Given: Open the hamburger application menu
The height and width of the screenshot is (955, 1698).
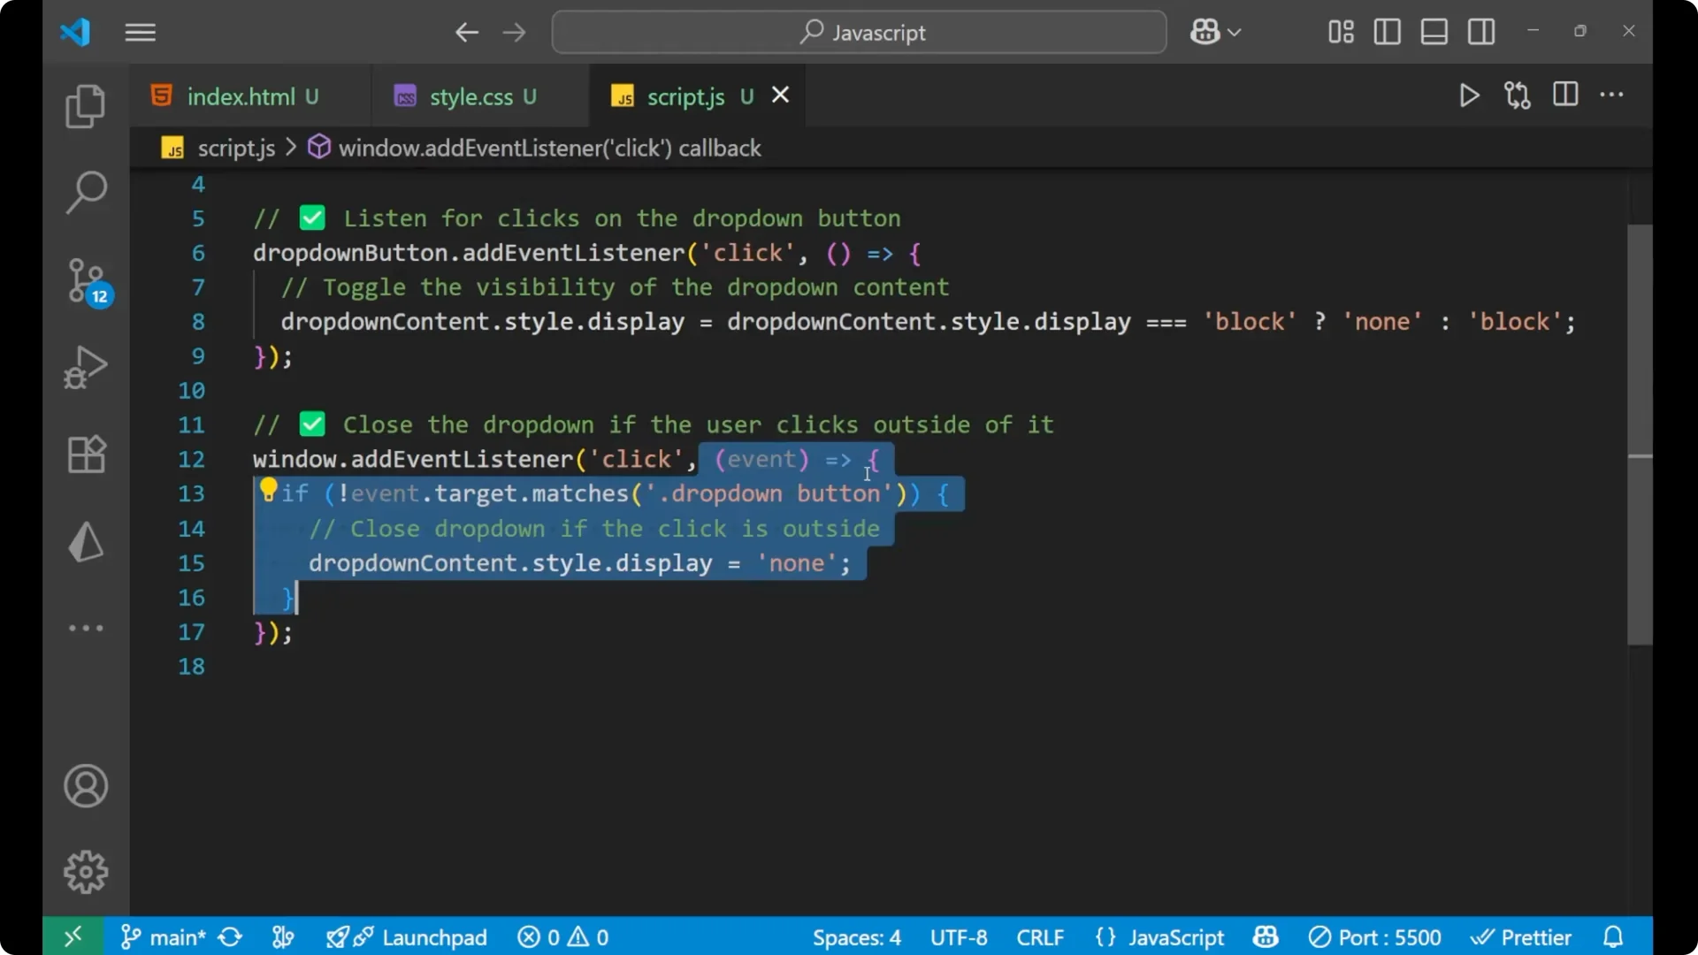Looking at the screenshot, I should click(x=140, y=32).
